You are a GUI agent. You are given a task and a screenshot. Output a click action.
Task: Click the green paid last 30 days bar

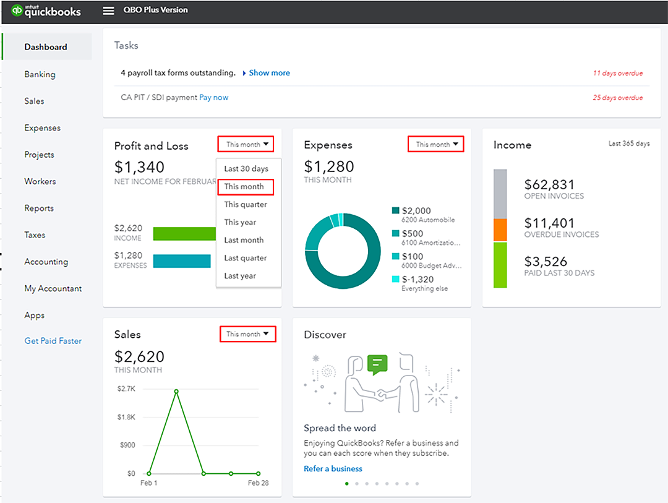500,265
